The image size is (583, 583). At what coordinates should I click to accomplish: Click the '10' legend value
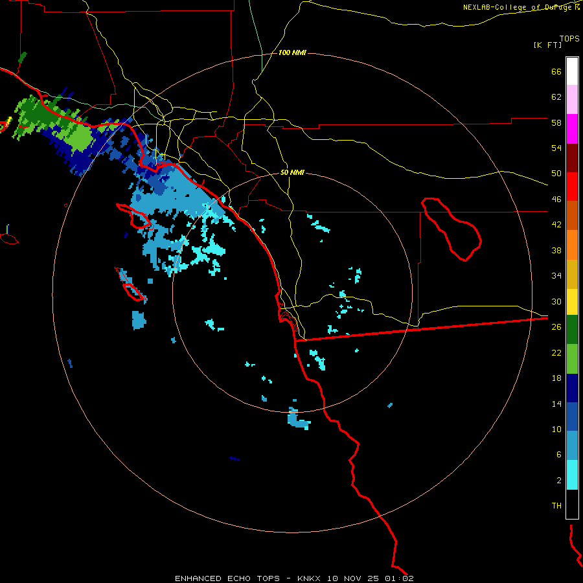pyautogui.click(x=556, y=429)
